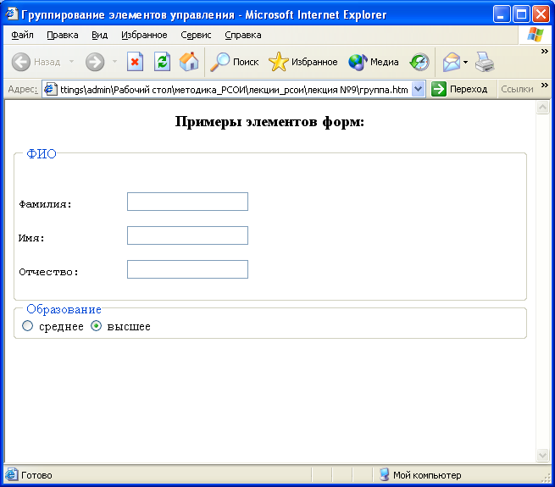Select the "высшее" radio button
The height and width of the screenshot is (487, 555).
pos(96,326)
